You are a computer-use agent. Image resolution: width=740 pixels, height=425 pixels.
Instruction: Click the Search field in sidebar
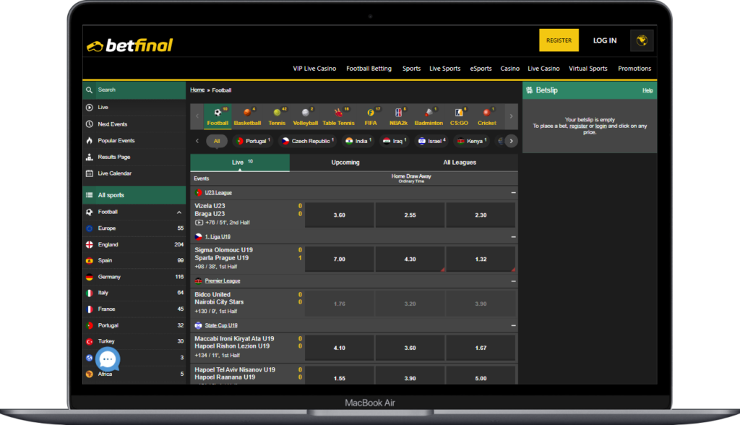pyautogui.click(x=137, y=90)
